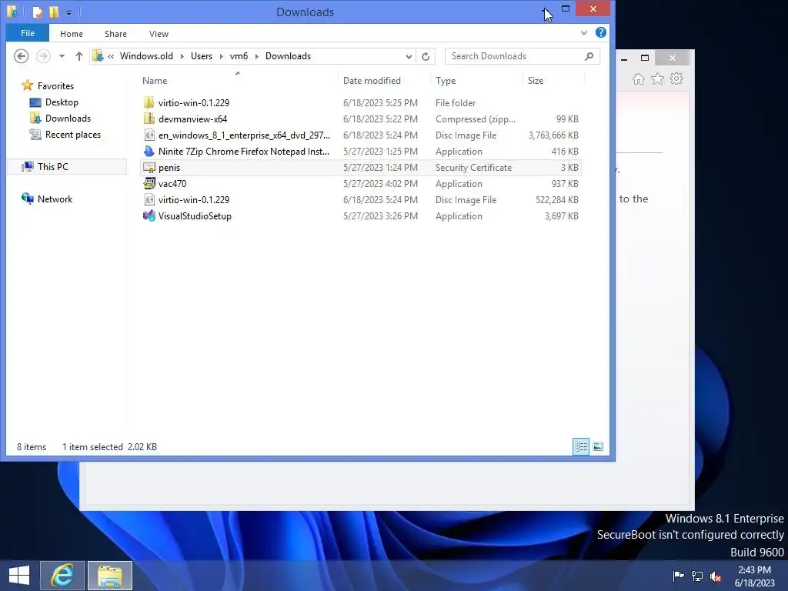Screen dimensions: 788x591
Task: Select virtio-win-0.1.229 disc image file icon
Action: [149, 199]
